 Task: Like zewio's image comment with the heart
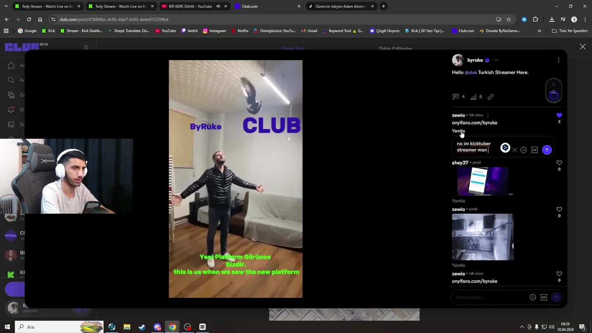coord(559,210)
